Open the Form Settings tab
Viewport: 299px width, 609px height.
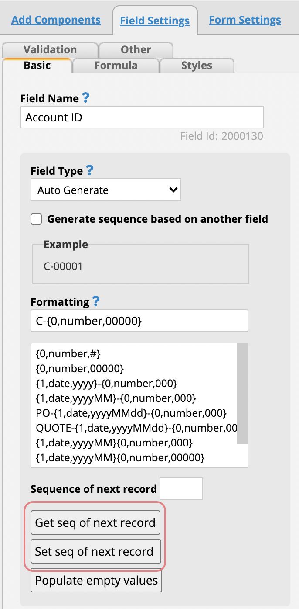tap(245, 20)
